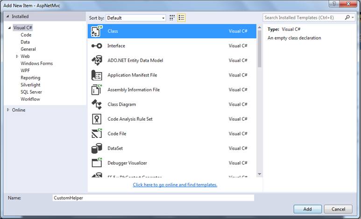
Task: Open the search options dropdown arrow
Action: 353,17
